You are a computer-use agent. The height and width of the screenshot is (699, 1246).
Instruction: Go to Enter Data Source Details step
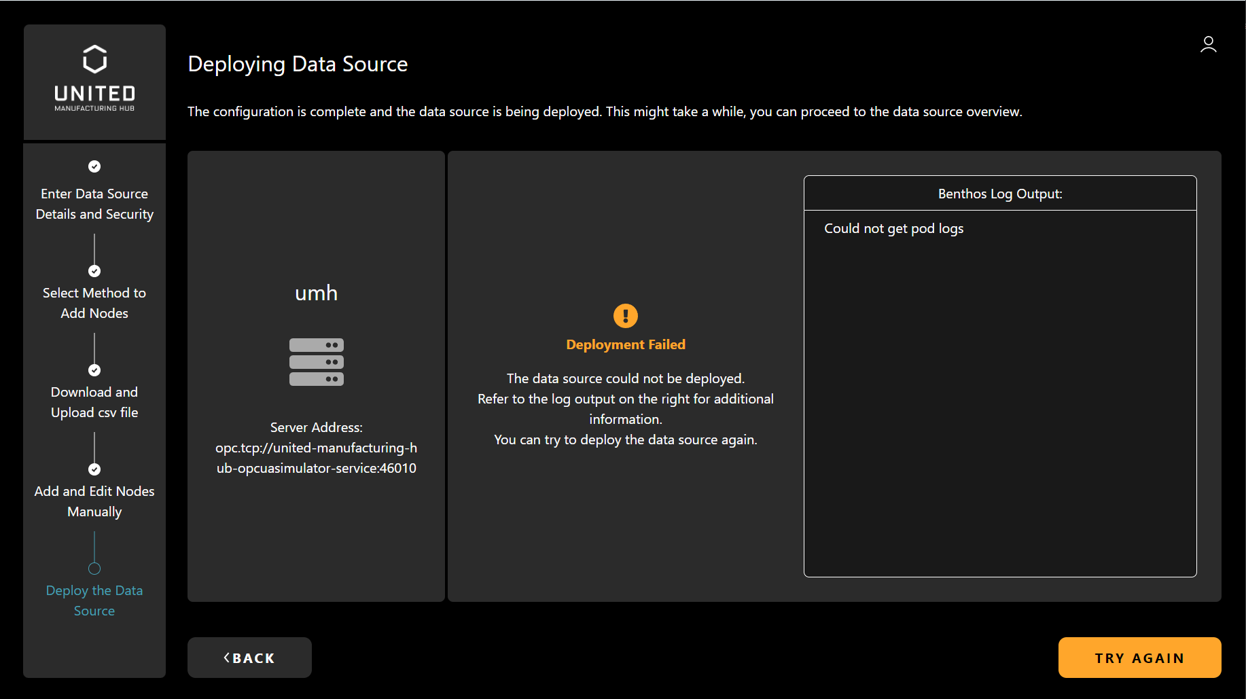pos(94,204)
